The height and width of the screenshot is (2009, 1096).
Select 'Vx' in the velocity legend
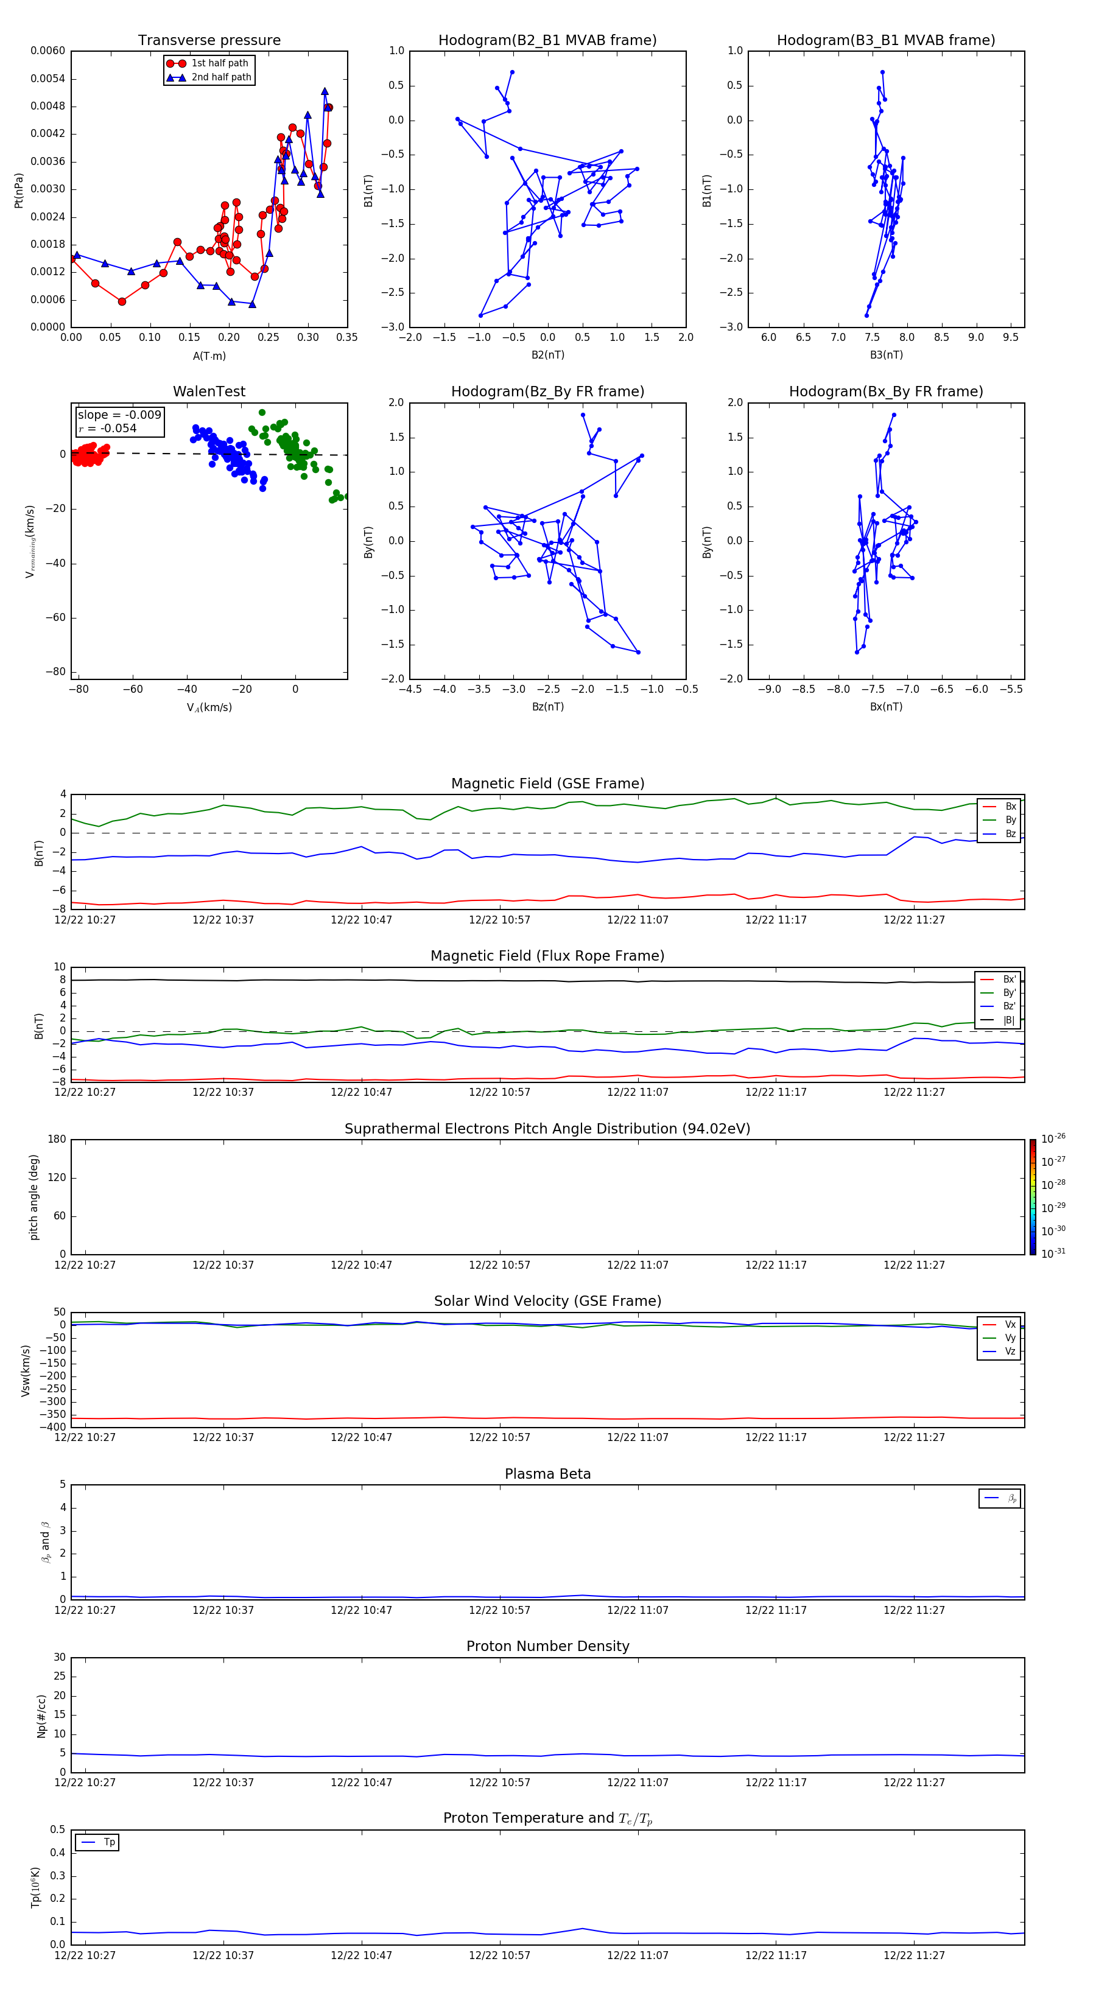999,1324
